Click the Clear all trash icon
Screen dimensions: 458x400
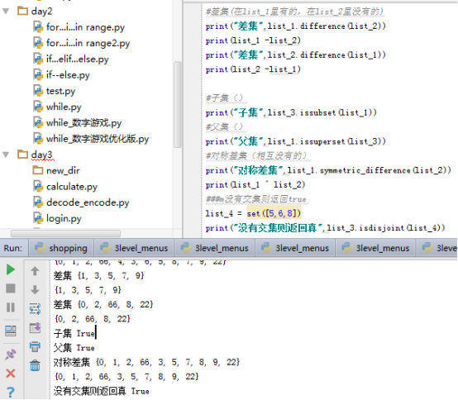pyautogui.click(x=35, y=365)
